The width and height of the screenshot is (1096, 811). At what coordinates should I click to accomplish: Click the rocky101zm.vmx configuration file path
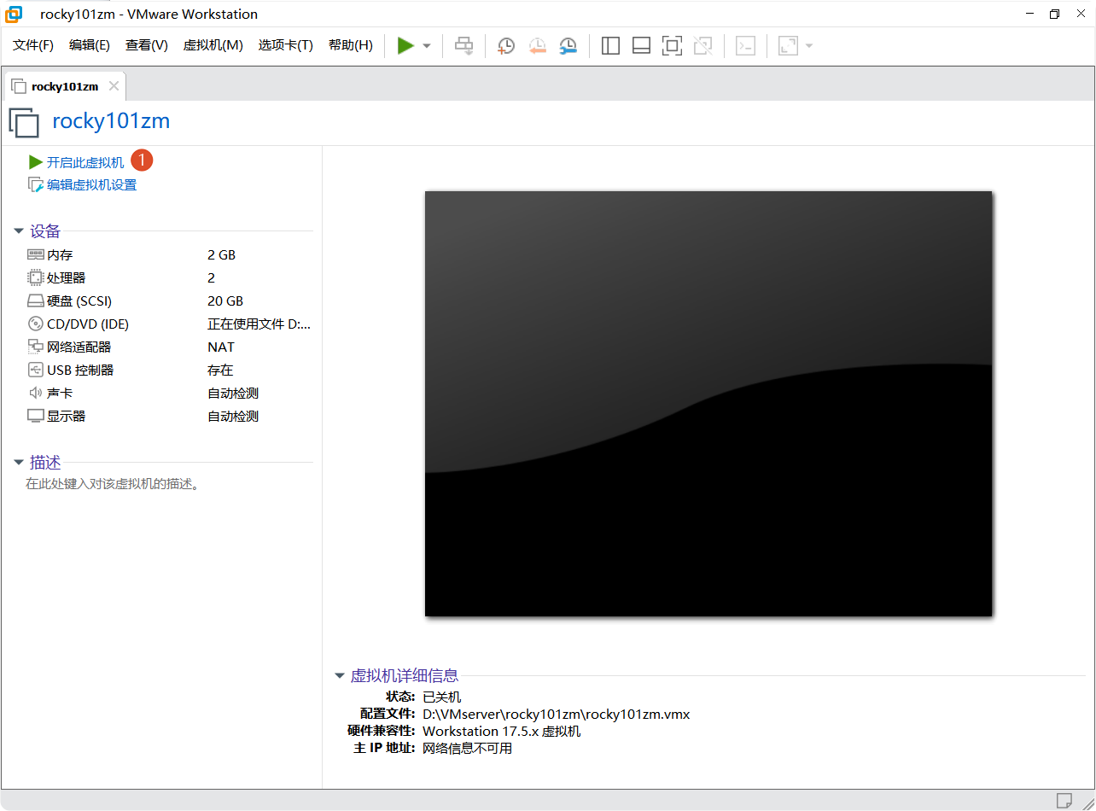click(557, 715)
